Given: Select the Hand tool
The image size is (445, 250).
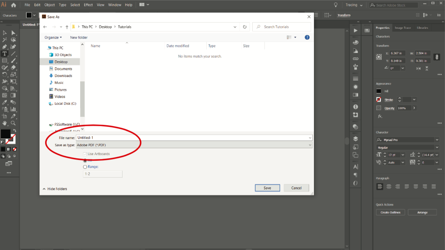Looking at the screenshot, I should coord(5,123).
